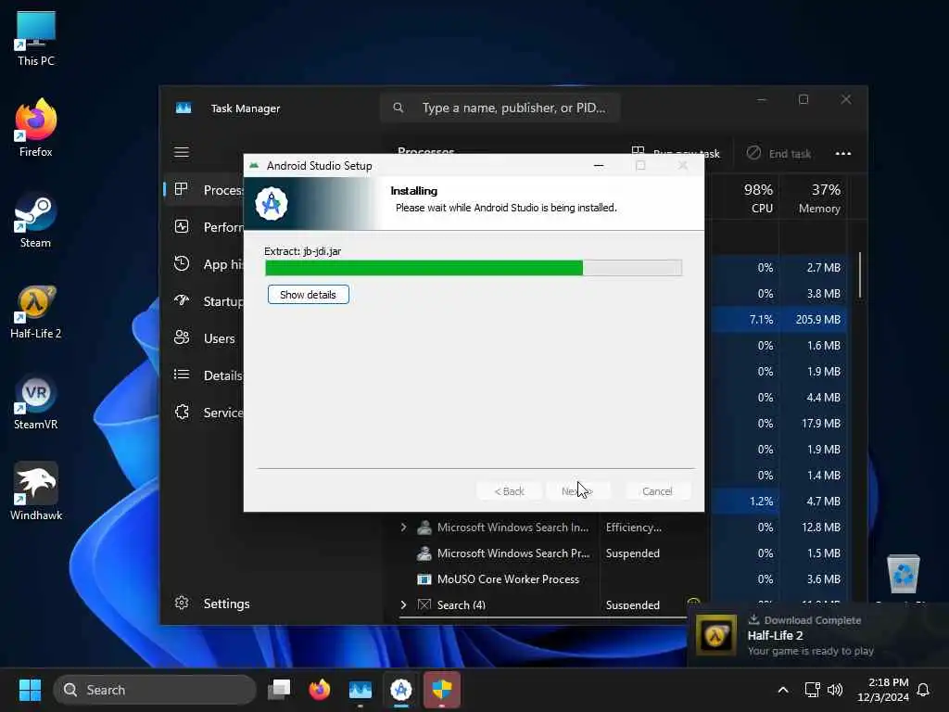Select the Recycle Bin on desktop
Screen dimensions: 949x712
pyautogui.click(x=903, y=574)
